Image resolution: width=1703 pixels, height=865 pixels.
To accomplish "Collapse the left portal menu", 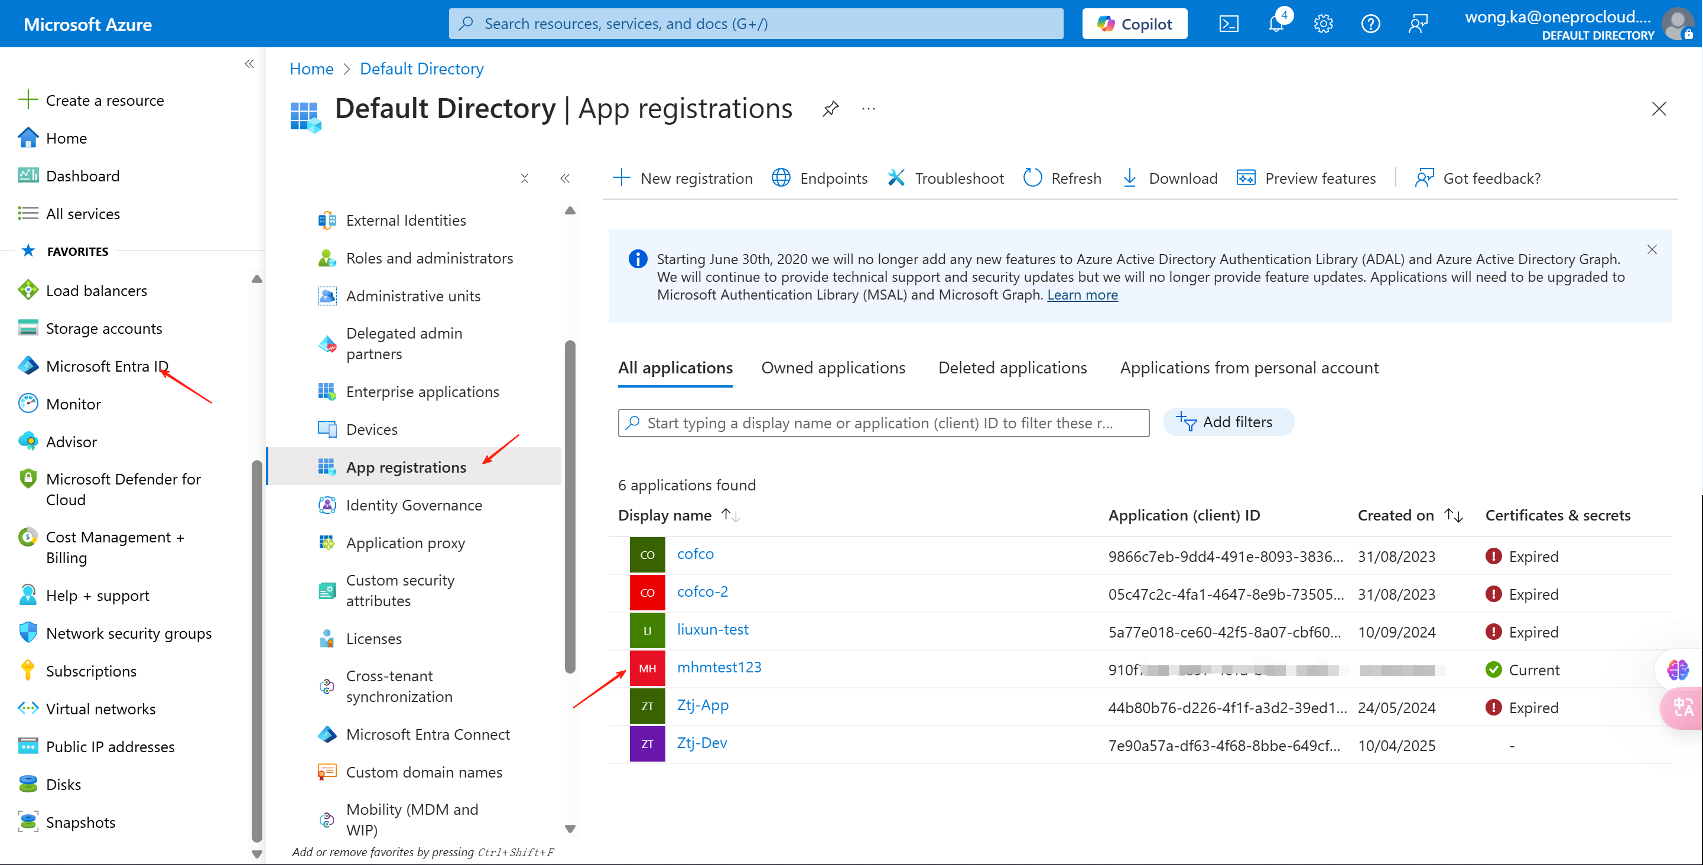I will pos(249,63).
